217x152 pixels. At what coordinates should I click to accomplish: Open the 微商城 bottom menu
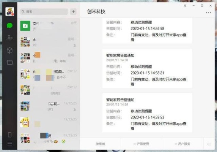tap(100, 144)
